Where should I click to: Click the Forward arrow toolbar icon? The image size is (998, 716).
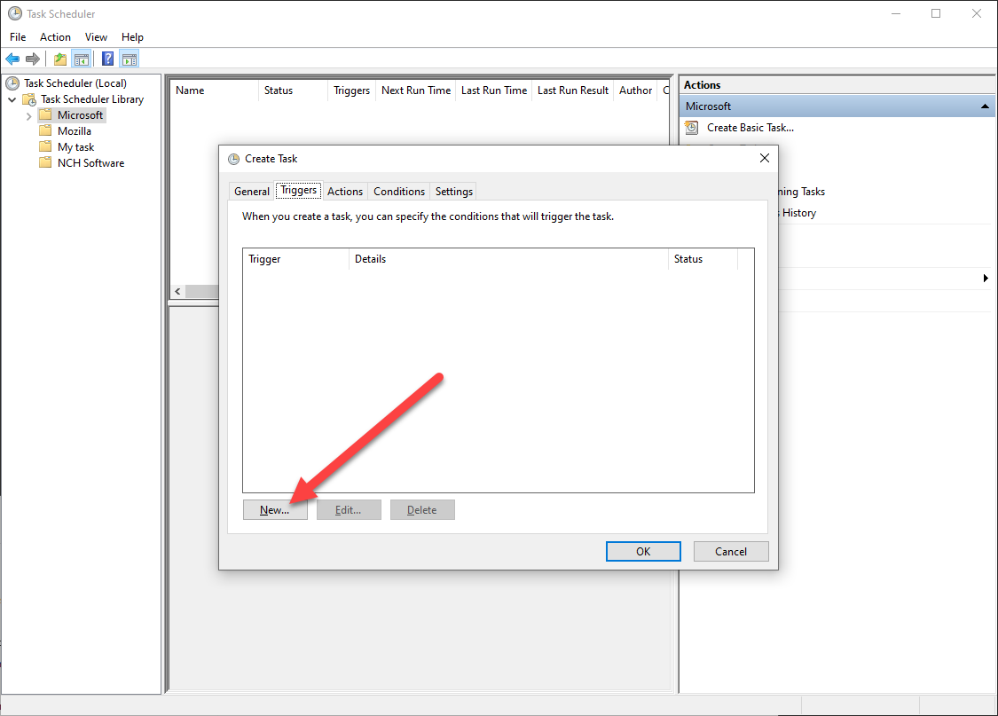tap(33, 59)
